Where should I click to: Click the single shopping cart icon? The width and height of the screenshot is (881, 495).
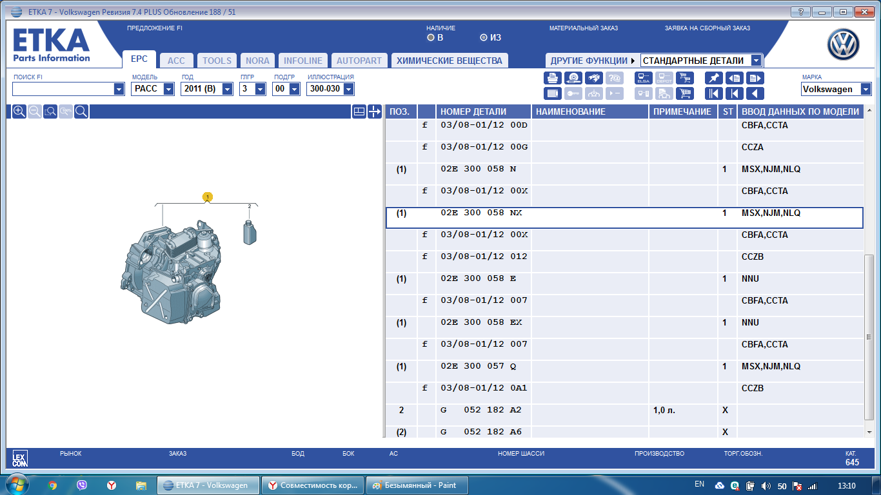click(x=684, y=93)
